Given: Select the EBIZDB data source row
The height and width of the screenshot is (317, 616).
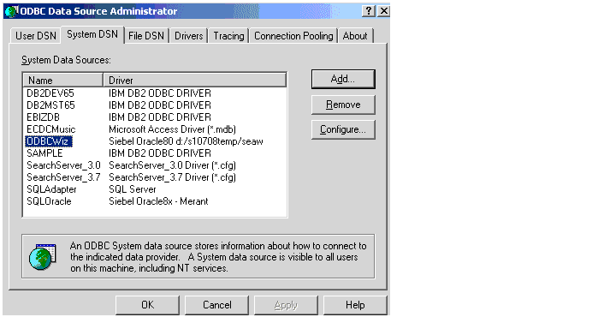Looking at the screenshot, I should 44,117.
